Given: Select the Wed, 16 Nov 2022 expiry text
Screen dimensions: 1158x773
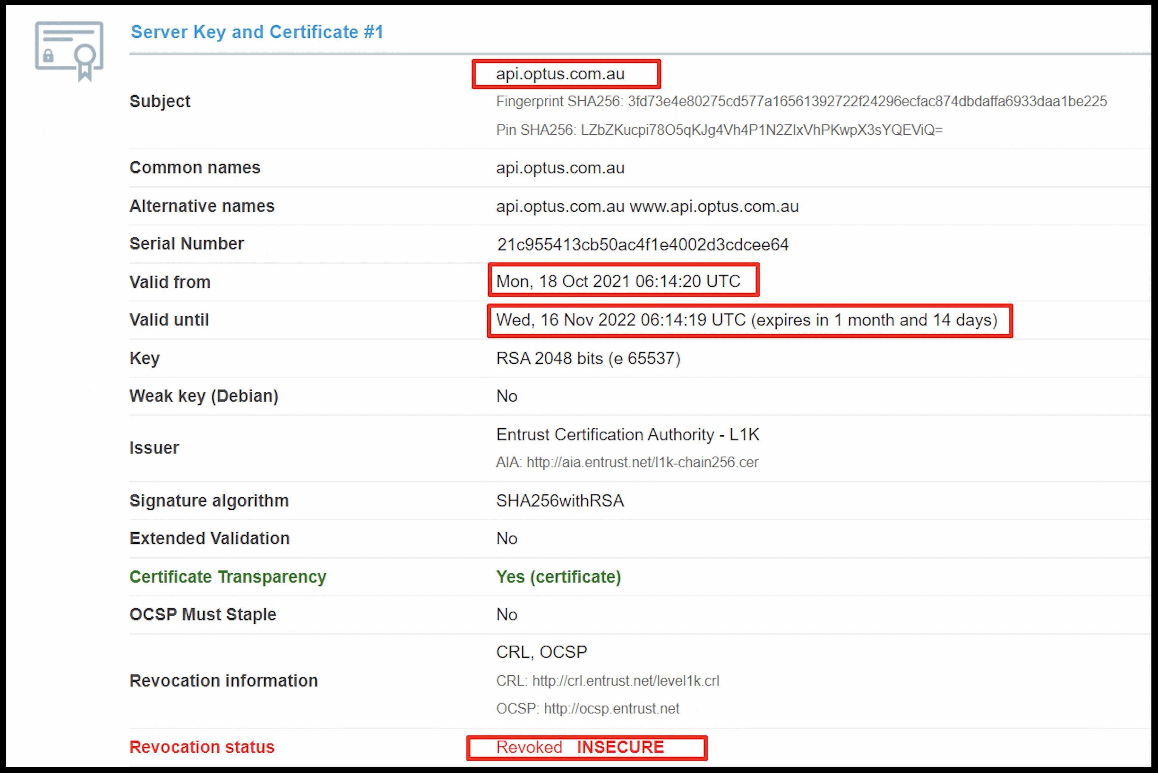Looking at the screenshot, I should [x=746, y=320].
